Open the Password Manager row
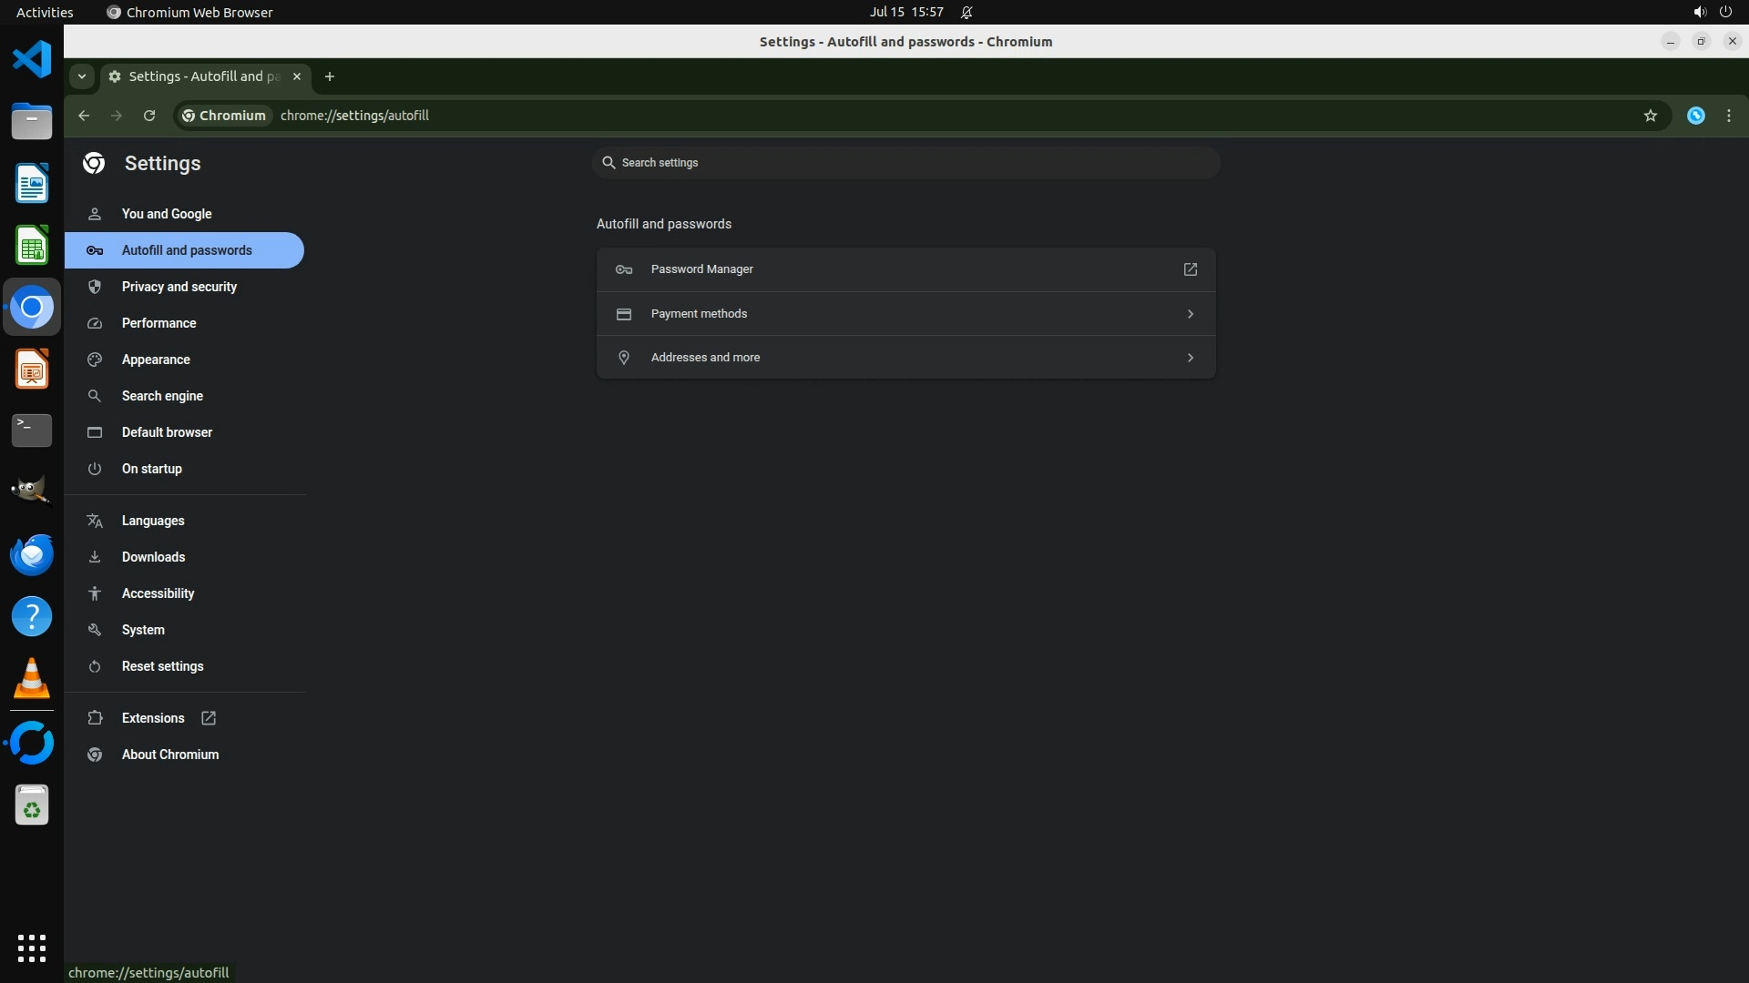 click(x=701, y=269)
